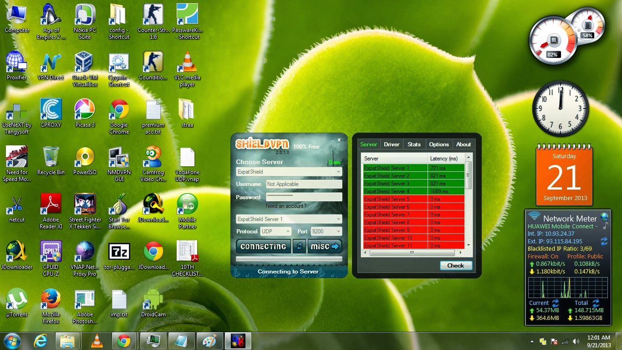The height and width of the screenshot is (350, 622).
Task: Click the Need an account? link
Action: click(286, 206)
